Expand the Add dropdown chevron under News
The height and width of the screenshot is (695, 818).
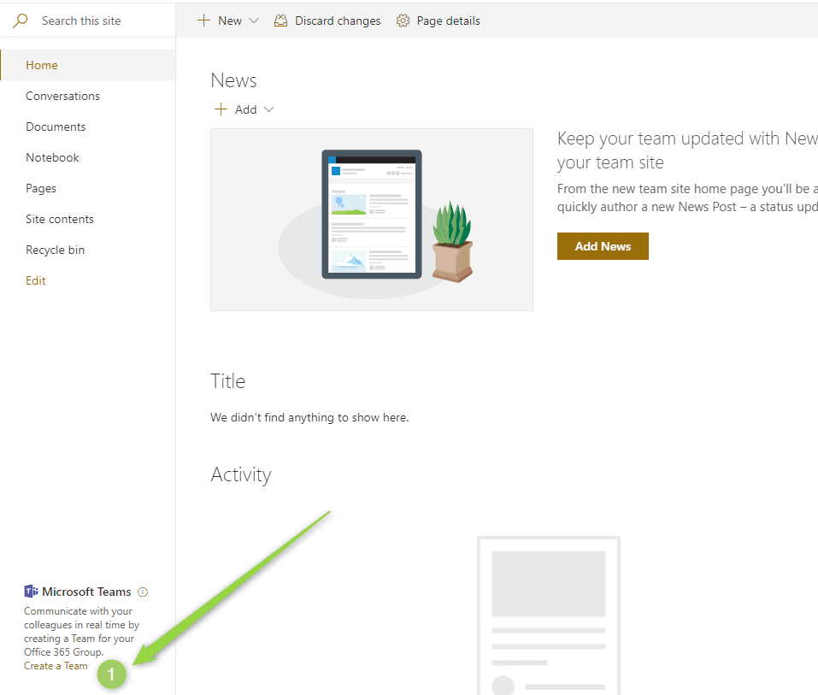point(268,109)
